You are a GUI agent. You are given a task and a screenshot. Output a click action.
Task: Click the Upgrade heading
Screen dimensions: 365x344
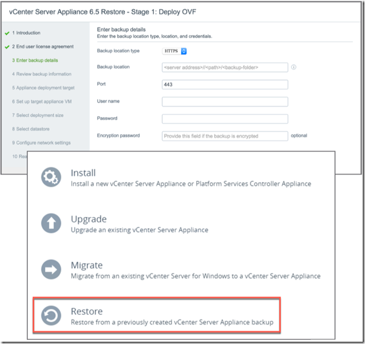coord(89,219)
